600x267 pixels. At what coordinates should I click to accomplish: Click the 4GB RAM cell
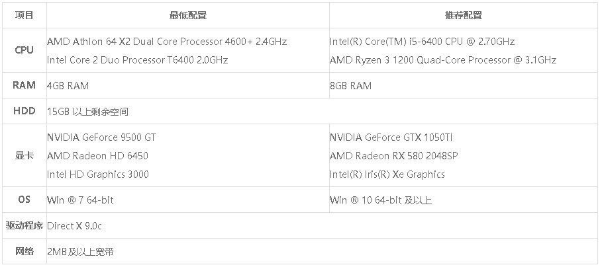[x=68, y=86]
